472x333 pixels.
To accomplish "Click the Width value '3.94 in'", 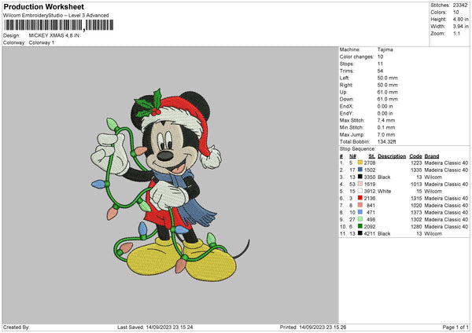I will [460, 27].
